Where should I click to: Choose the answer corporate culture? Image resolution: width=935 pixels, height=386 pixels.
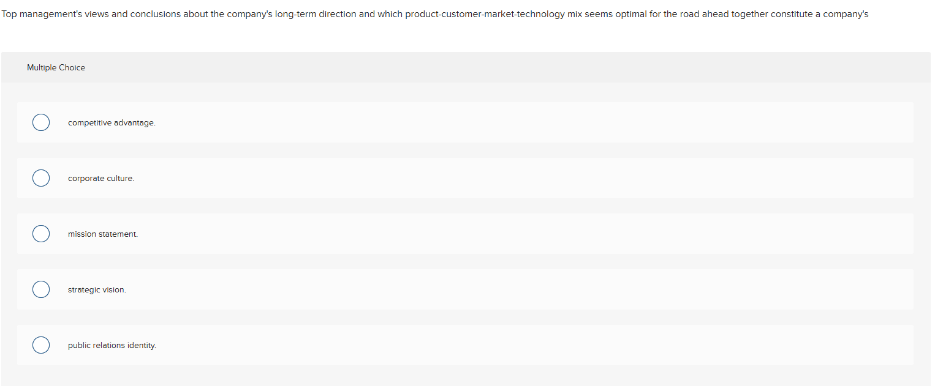click(101, 178)
